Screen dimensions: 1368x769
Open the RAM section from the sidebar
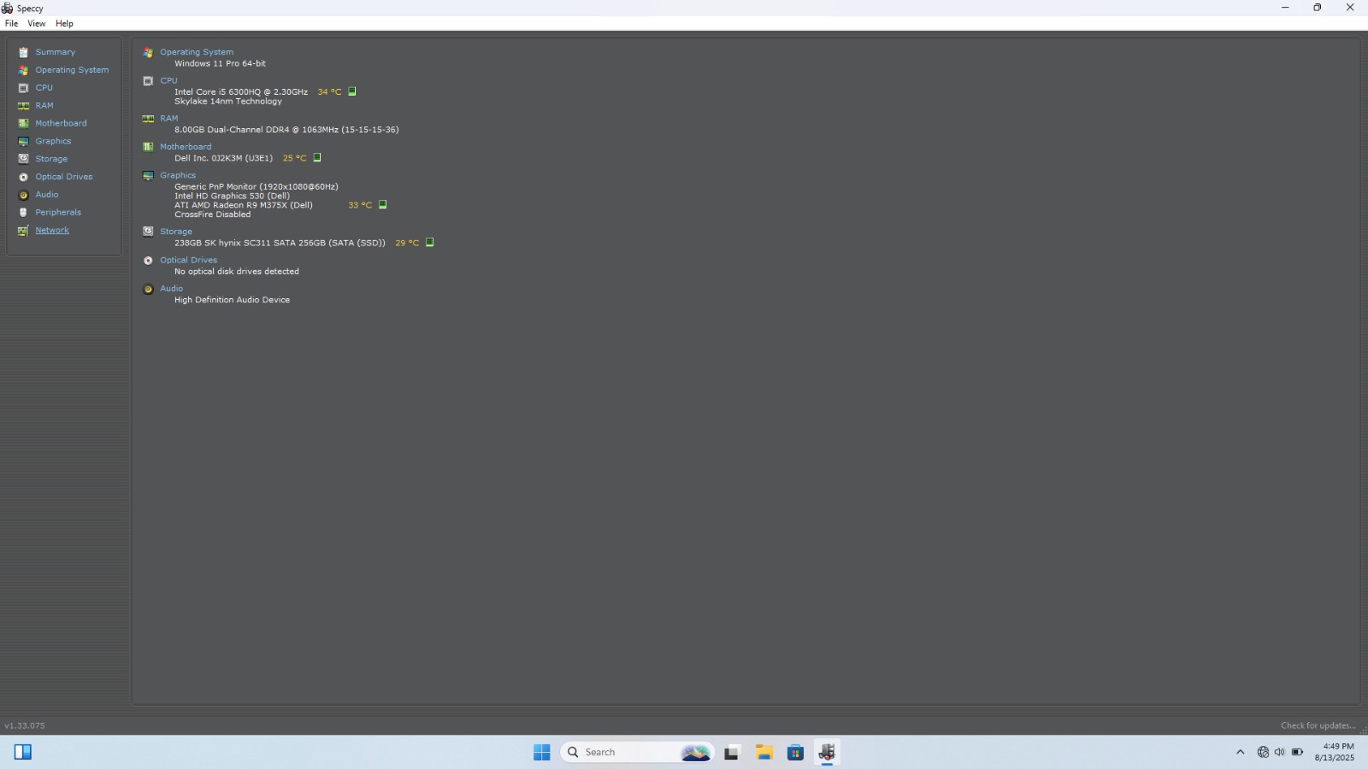pos(44,106)
